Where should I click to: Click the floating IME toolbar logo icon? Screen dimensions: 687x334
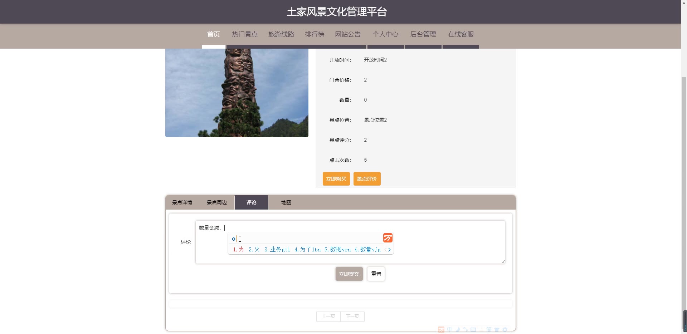441,330
